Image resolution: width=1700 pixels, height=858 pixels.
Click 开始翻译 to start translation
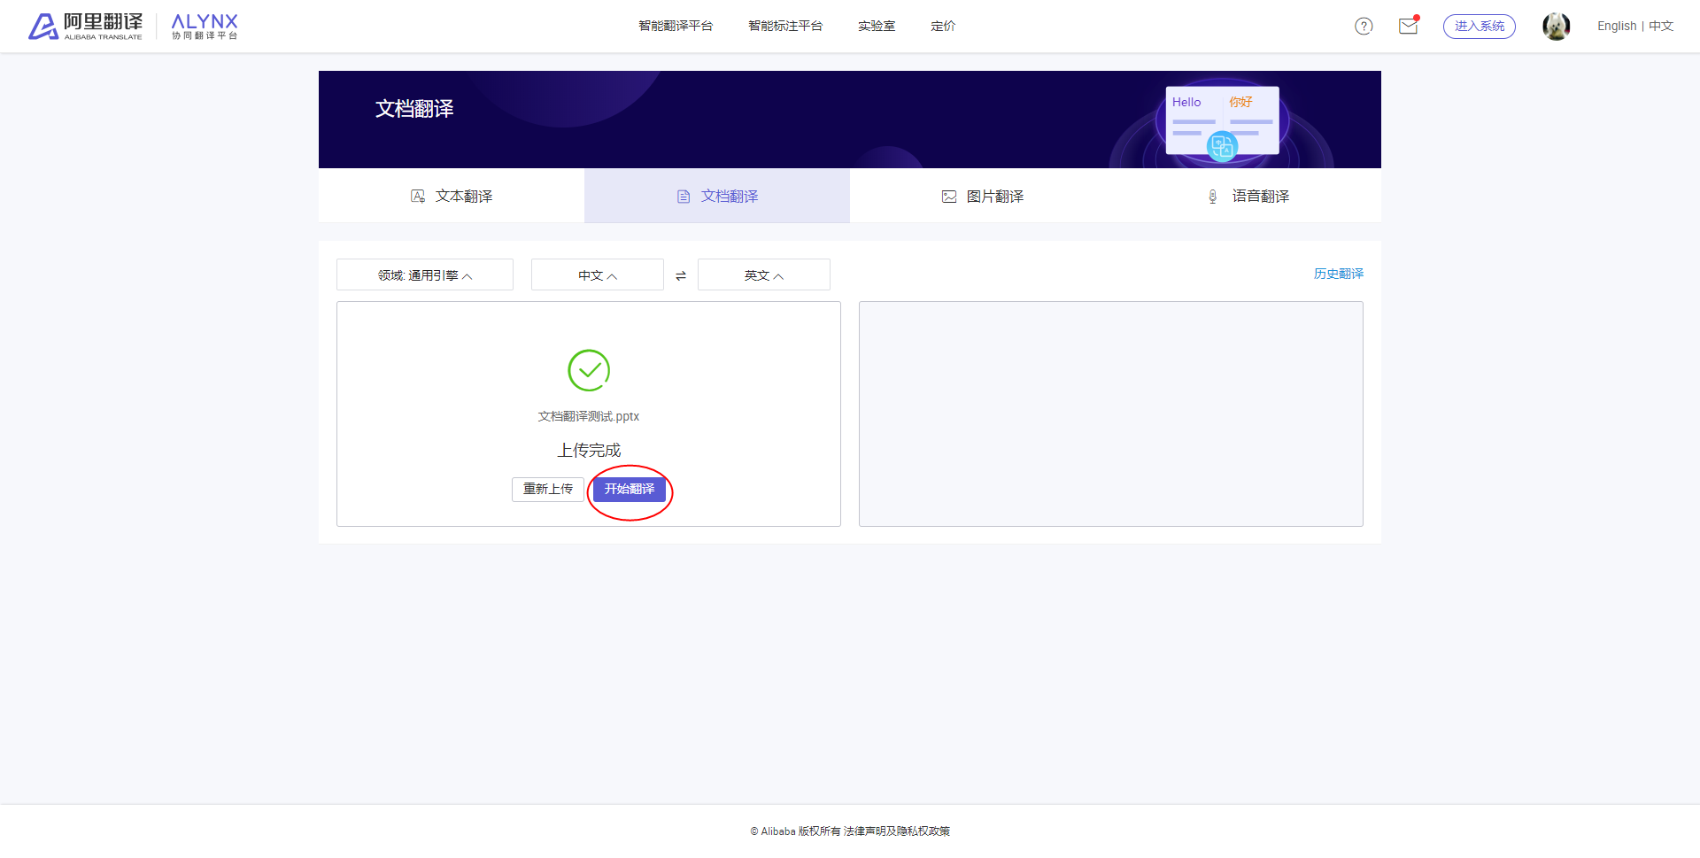630,489
